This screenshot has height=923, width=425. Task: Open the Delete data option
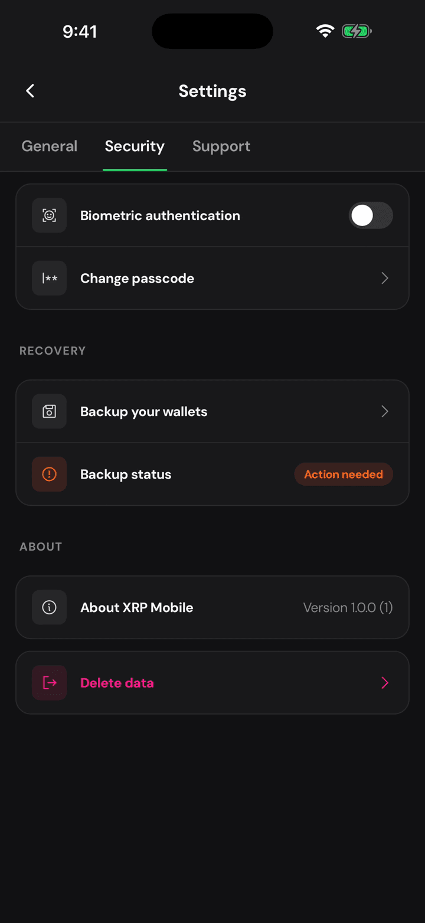tap(212, 683)
